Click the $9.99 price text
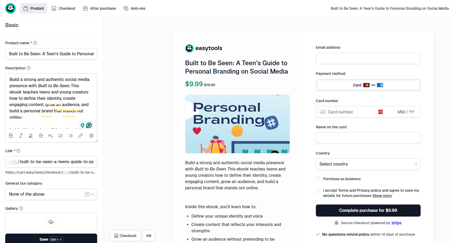Viewport: 451px width, 243px height. [x=194, y=84]
